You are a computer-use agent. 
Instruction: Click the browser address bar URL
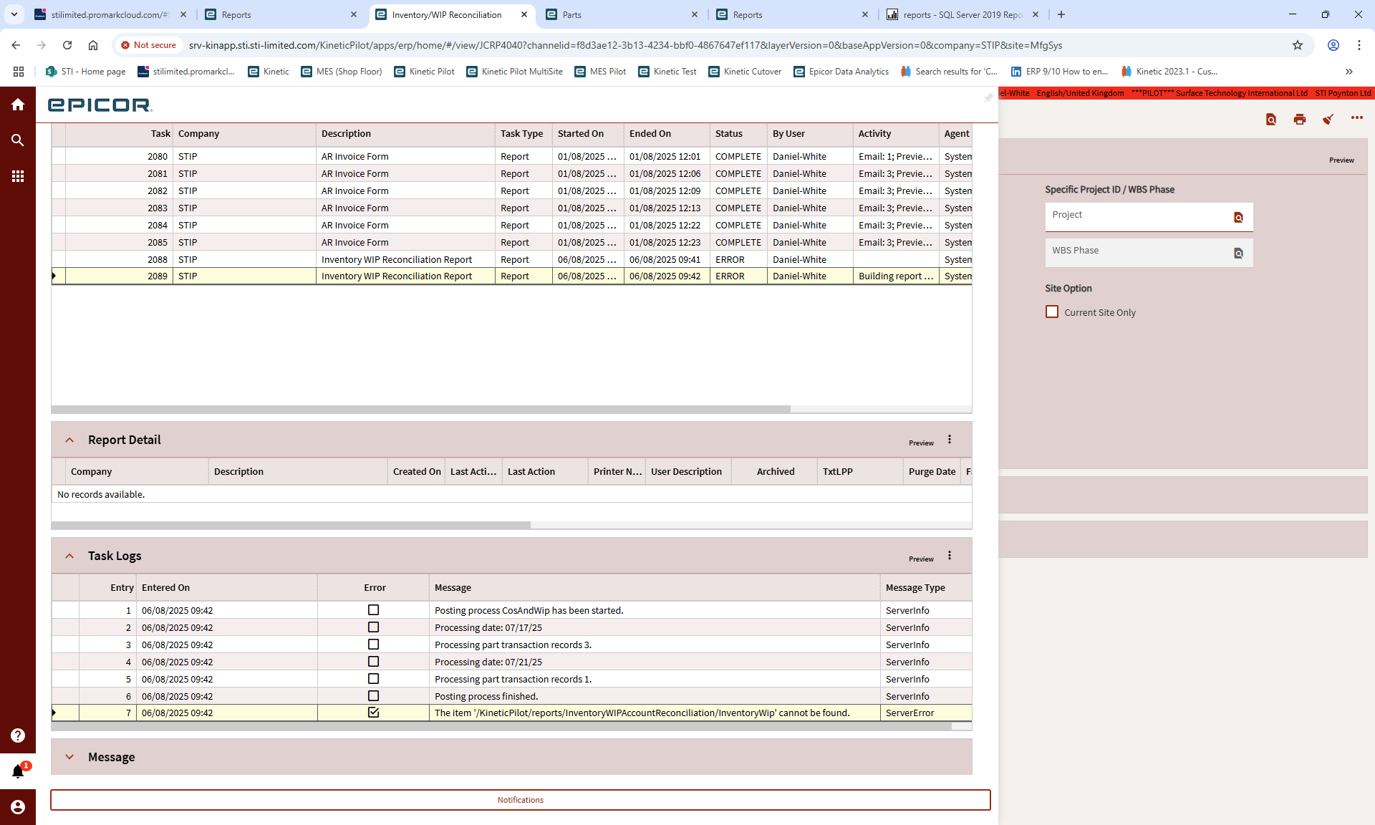(x=625, y=45)
